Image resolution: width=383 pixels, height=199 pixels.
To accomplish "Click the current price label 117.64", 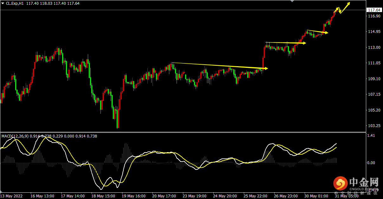I will [374, 10].
